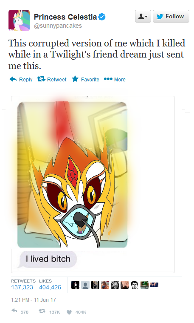Click the bottom reply arrow with 978
The height and width of the screenshot is (323, 194).
click(x=14, y=311)
